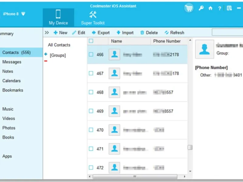The image size is (243, 182).
Task: Check the box for contact 470
Action: coord(91,130)
